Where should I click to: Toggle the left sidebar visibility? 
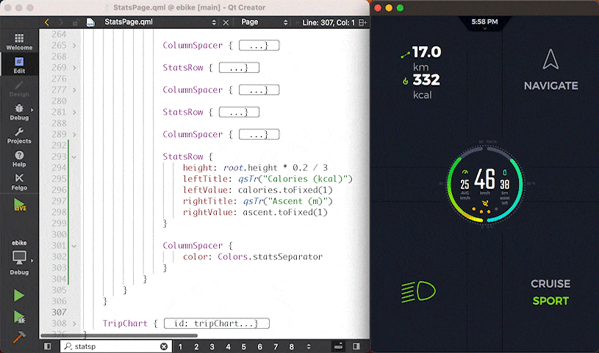click(47, 346)
